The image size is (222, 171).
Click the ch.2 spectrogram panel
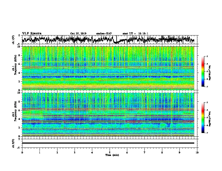tap(108, 115)
